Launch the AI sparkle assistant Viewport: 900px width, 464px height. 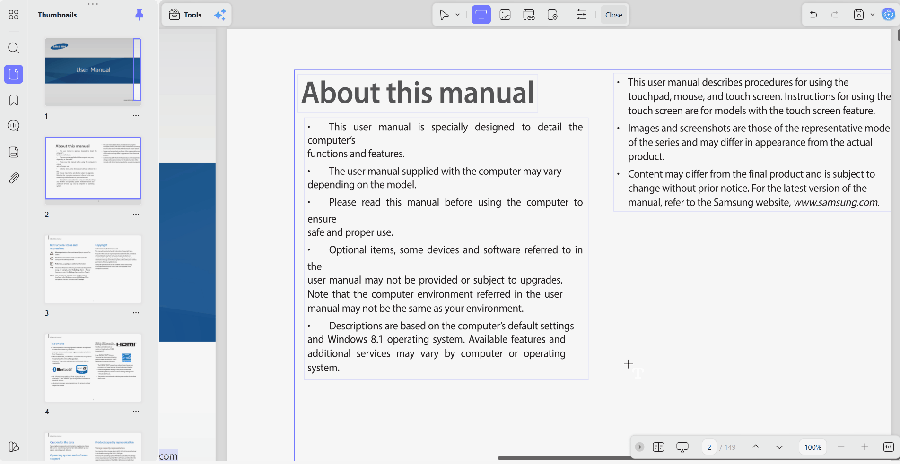220,15
